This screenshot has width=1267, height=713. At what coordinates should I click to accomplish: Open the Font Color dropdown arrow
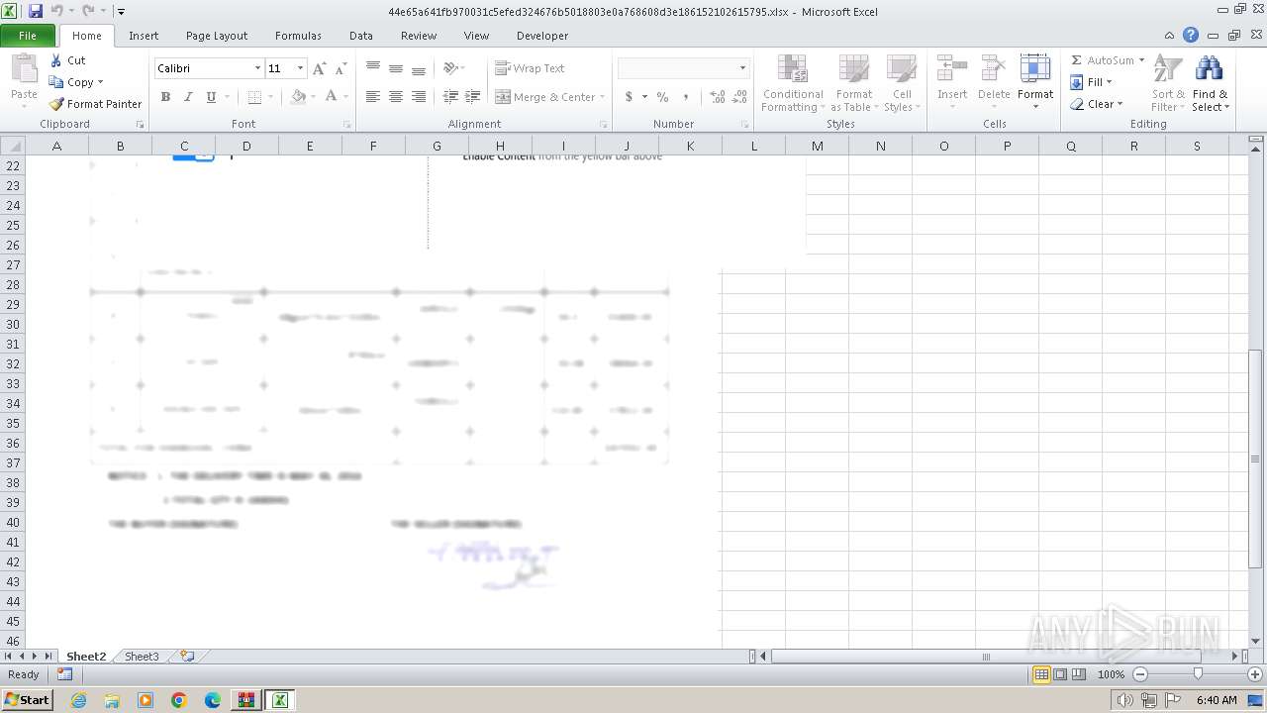click(x=345, y=97)
